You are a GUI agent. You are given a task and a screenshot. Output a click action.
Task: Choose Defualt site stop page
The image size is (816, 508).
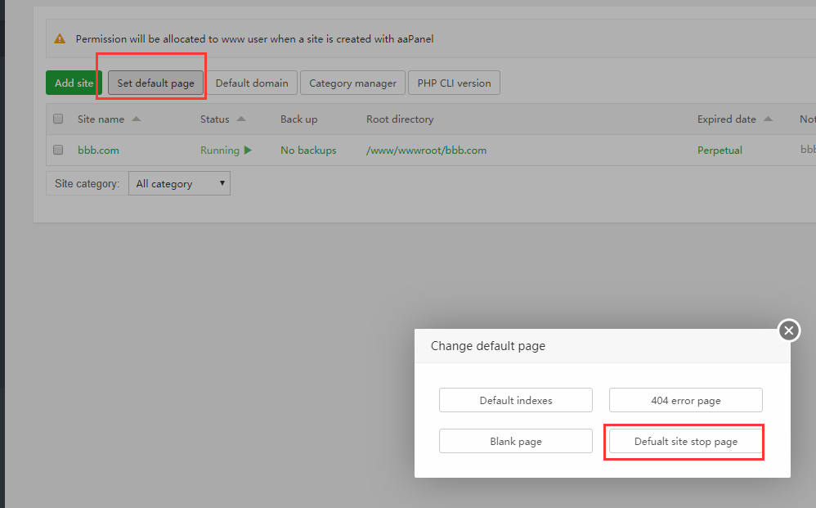[x=686, y=441]
